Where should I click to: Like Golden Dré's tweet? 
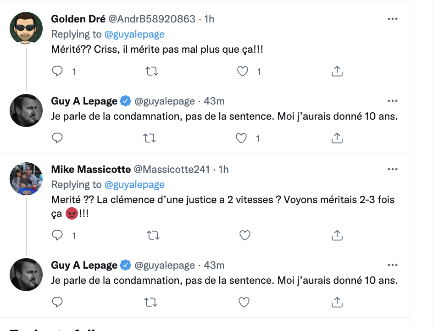243,71
